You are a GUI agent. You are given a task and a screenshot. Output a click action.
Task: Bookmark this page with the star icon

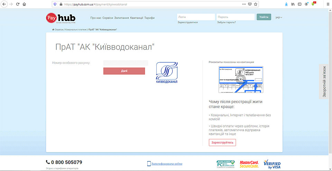[256, 4]
